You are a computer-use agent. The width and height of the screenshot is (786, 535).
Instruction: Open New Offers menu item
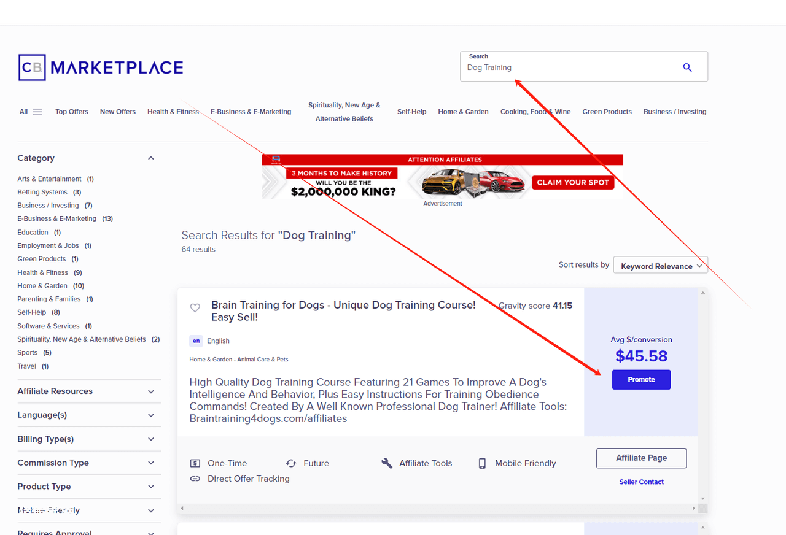point(118,112)
